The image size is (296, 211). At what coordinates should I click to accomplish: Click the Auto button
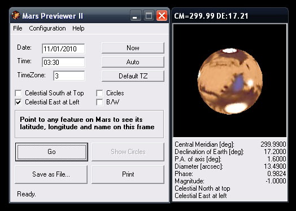coord(133,62)
